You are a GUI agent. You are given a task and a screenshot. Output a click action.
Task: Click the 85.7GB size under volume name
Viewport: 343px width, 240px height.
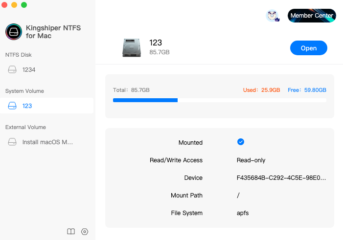pos(160,52)
